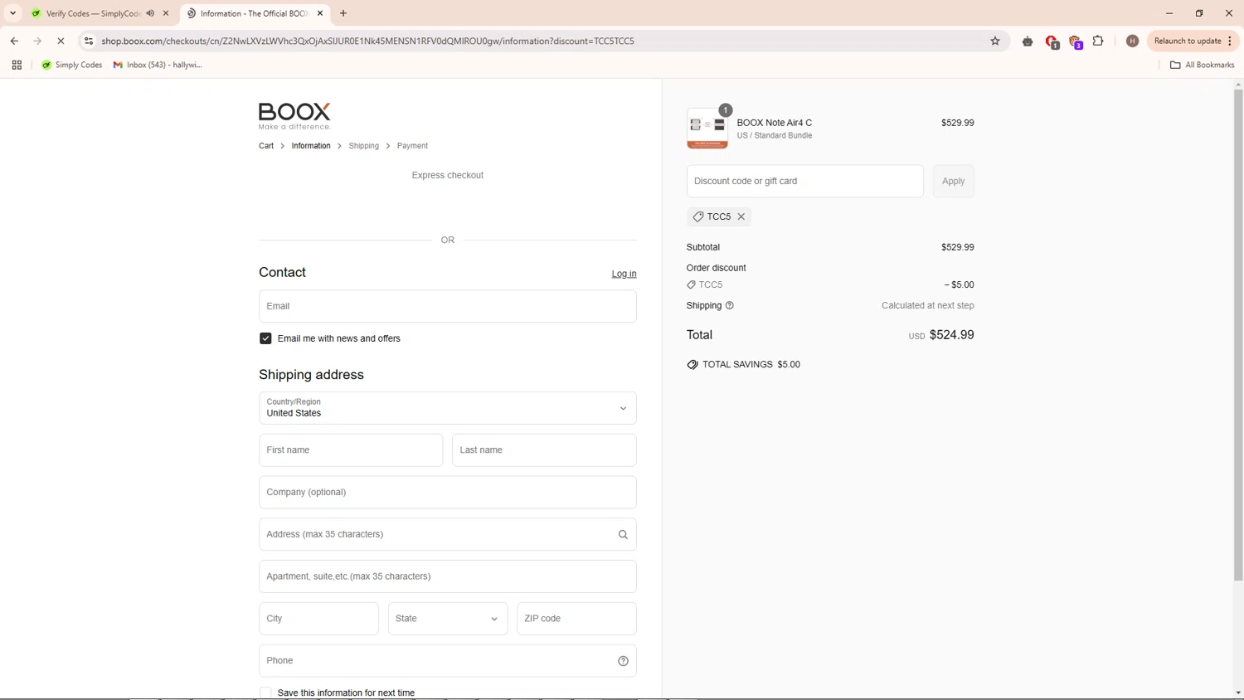Screen dimensions: 1244x700
Task: Open the robot-head extension icon
Action: coord(1028,41)
